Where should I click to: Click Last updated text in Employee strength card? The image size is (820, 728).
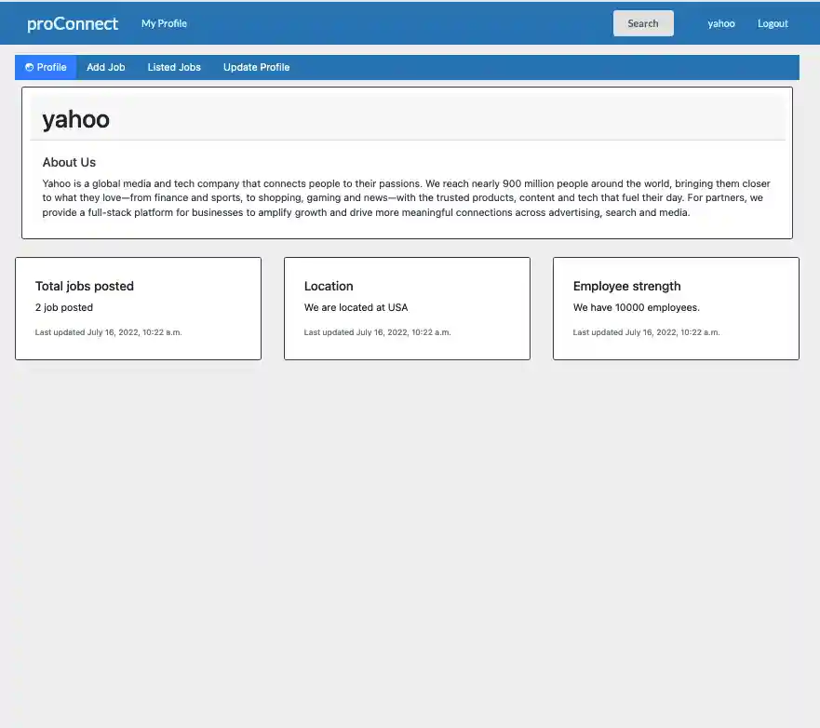tap(646, 332)
